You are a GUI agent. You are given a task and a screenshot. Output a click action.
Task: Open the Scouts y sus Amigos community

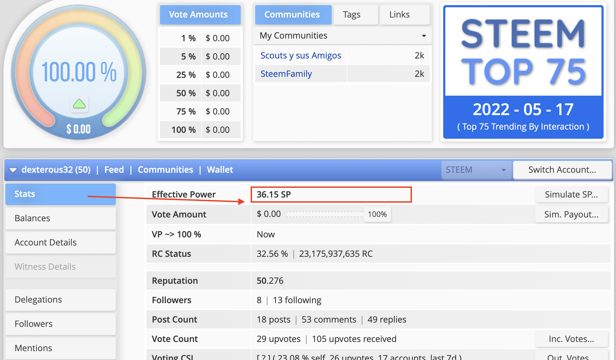click(x=301, y=56)
